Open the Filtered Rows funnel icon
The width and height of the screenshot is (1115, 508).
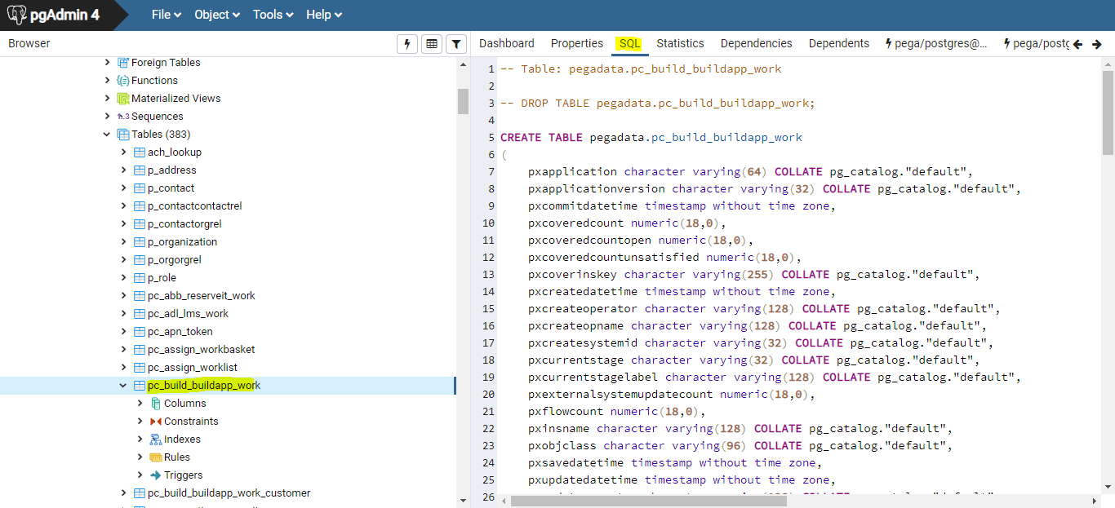point(456,43)
